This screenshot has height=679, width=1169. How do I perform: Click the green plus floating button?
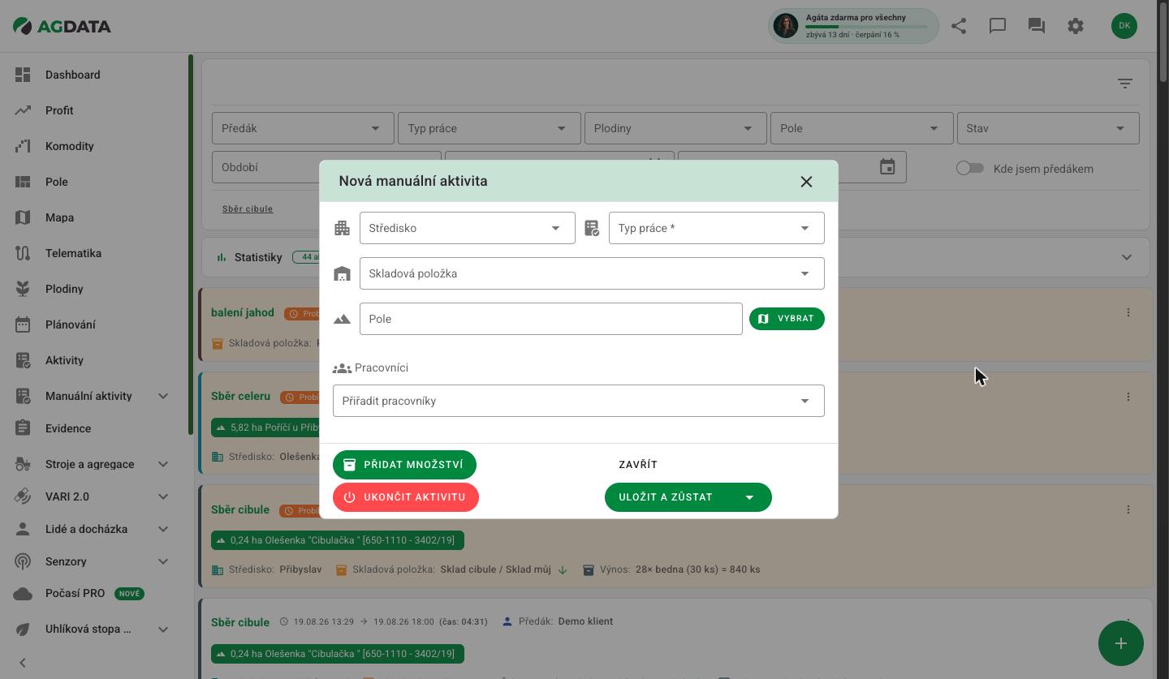click(1121, 643)
